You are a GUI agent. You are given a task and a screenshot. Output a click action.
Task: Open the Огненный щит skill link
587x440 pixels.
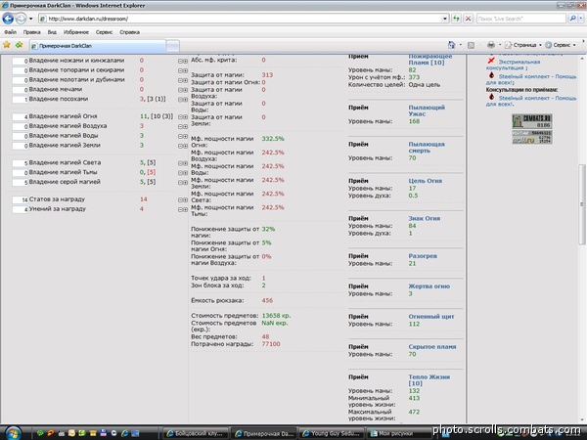tap(431, 317)
